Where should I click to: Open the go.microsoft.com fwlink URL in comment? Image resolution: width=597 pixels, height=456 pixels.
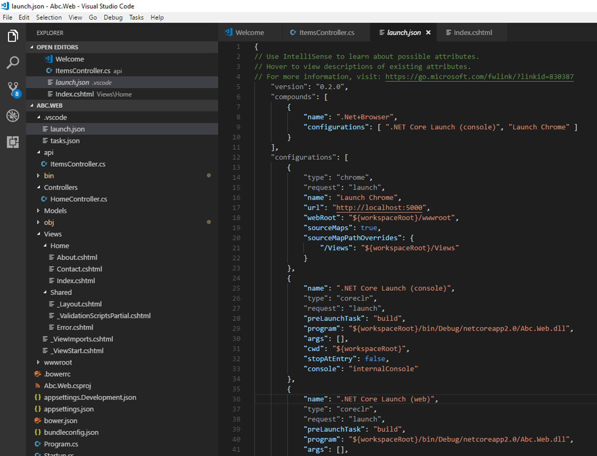click(x=479, y=77)
